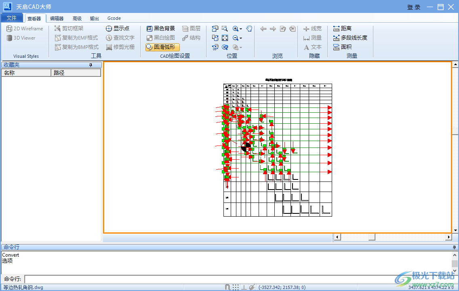This screenshot has width=459, height=291.
Task: Expand the zoom out dropdown arrow
Action: 241,38
